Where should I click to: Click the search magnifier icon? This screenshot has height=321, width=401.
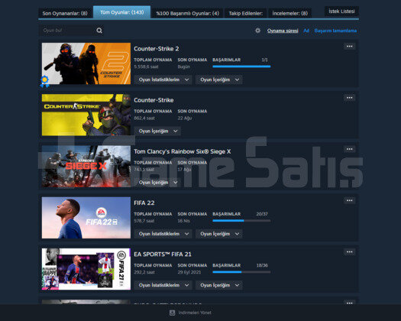(99, 31)
